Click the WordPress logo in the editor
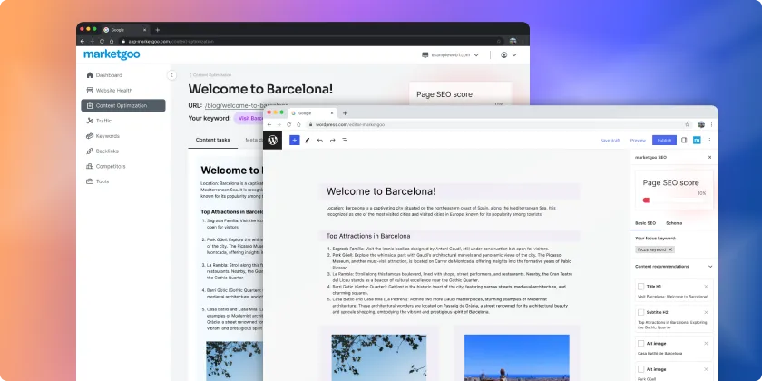Screen dimensions: 762x381 click(274, 141)
